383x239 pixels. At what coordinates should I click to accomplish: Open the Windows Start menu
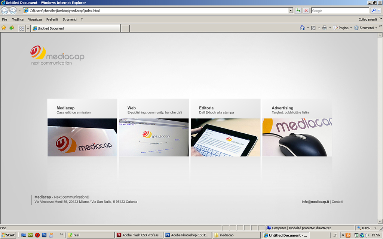click(8, 235)
